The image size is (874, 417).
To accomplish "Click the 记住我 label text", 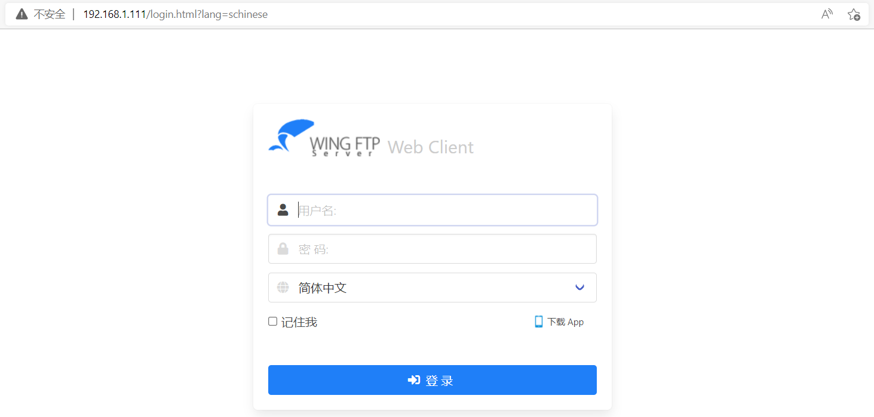I will [x=299, y=322].
